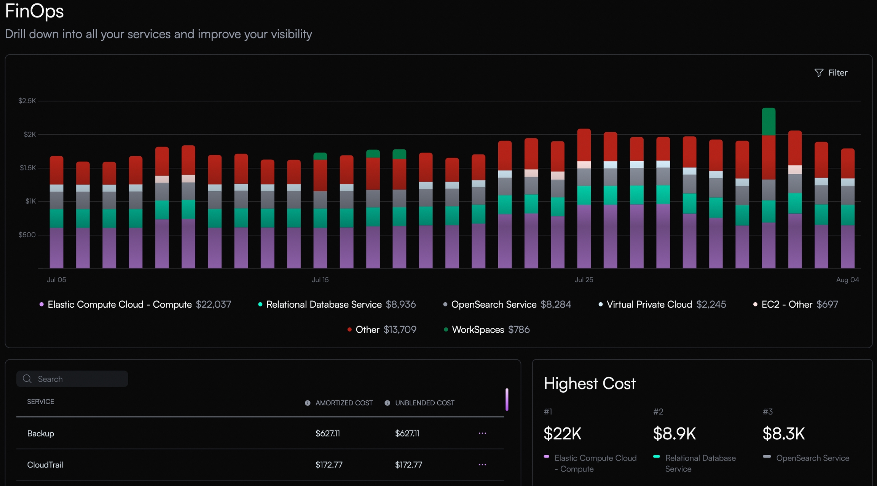Open the three-dot menu for Backup
The width and height of the screenshot is (877, 486).
pos(482,434)
